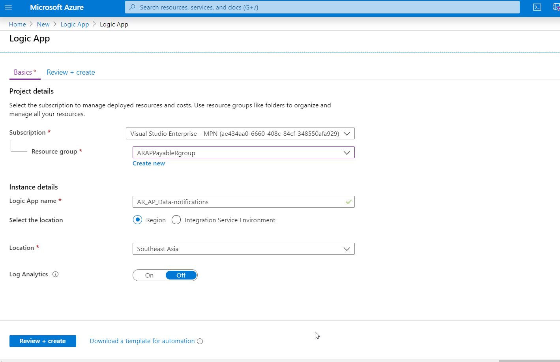Image resolution: width=560 pixels, height=362 pixels.
Task: Open the Location dropdown
Action: (x=243, y=249)
